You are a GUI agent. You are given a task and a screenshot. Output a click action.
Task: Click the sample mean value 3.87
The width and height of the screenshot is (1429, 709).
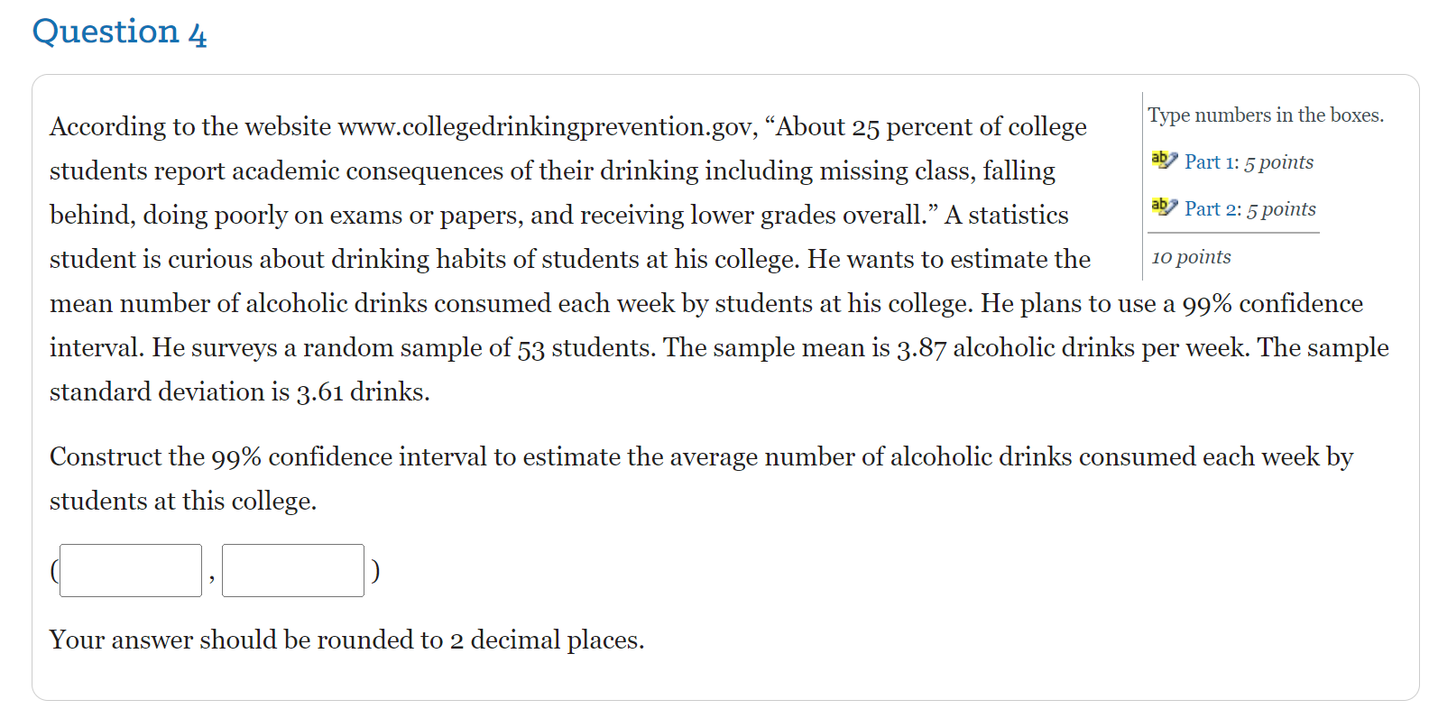(921, 348)
